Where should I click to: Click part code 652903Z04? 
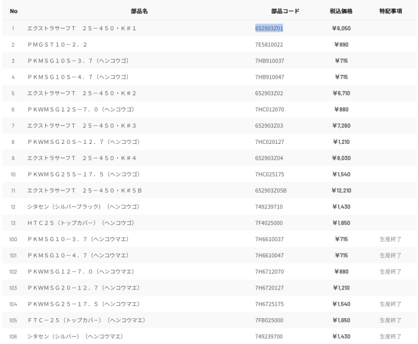pyautogui.click(x=269, y=158)
